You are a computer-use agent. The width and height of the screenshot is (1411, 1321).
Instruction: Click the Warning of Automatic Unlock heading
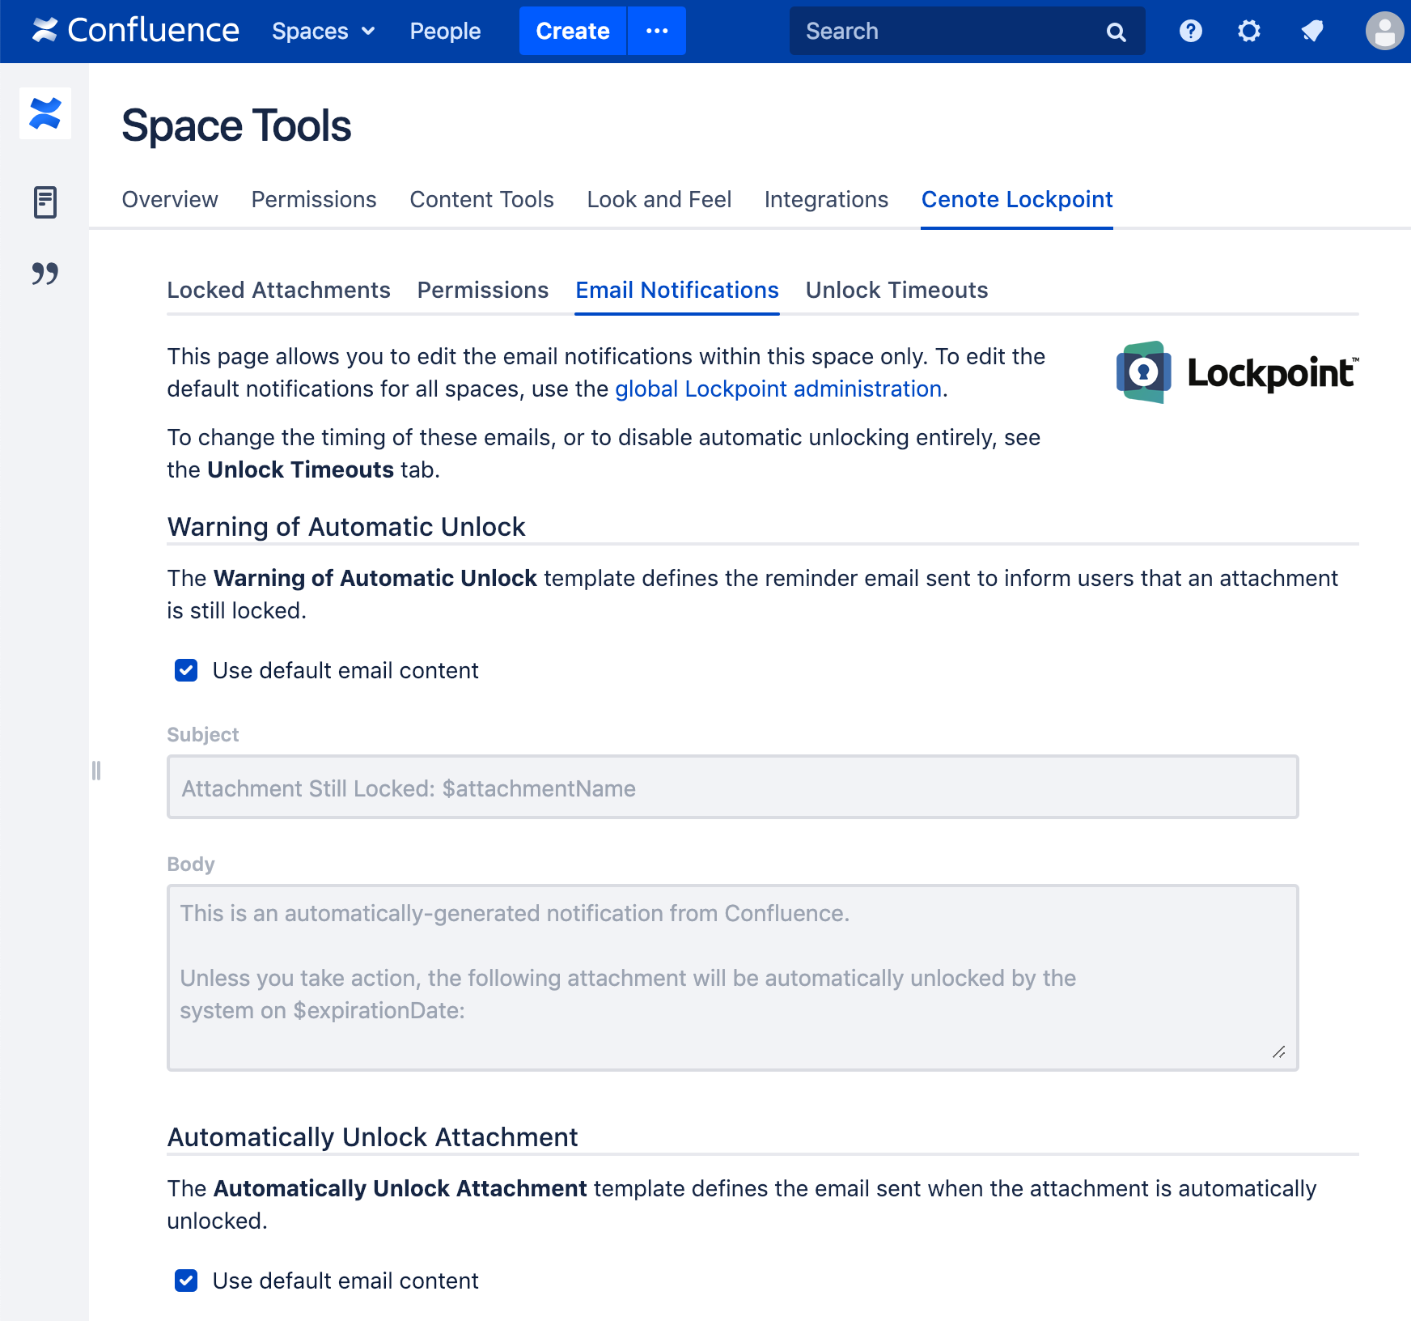346,527
